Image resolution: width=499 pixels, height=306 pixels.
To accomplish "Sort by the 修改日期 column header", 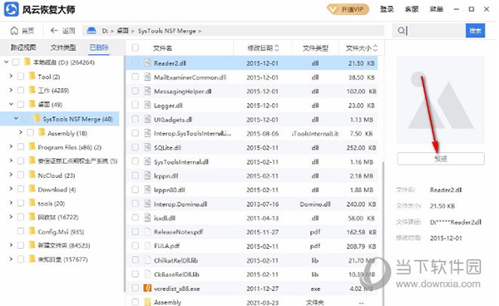I will [x=263, y=48].
